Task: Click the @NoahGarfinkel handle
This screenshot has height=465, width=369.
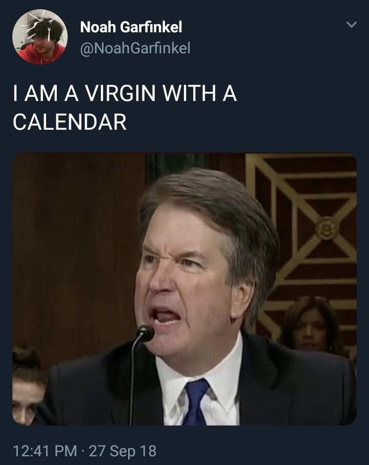Action: pos(135,48)
